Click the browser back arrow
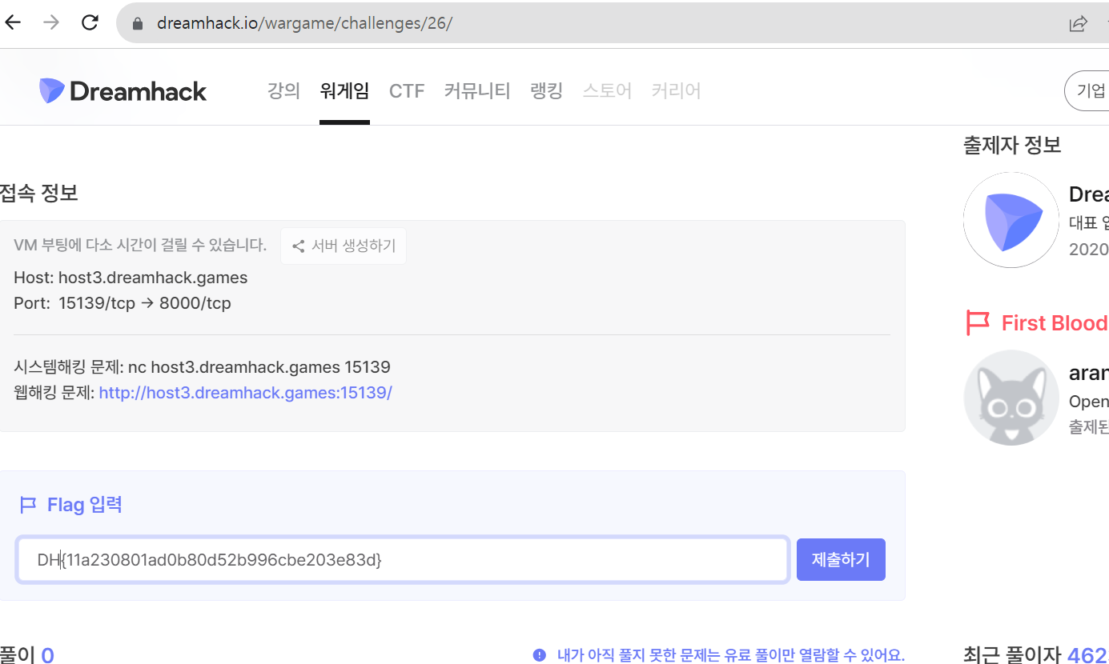This screenshot has width=1109, height=664. pyautogui.click(x=13, y=22)
